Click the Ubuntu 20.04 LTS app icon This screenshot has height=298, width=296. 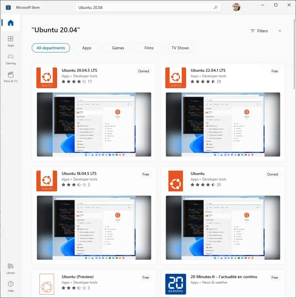[x=47, y=77]
